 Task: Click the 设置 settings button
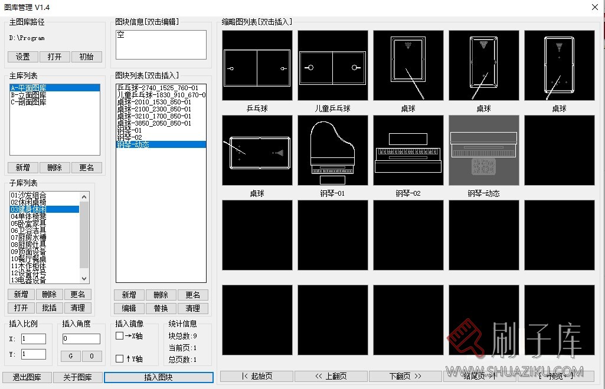[22, 57]
